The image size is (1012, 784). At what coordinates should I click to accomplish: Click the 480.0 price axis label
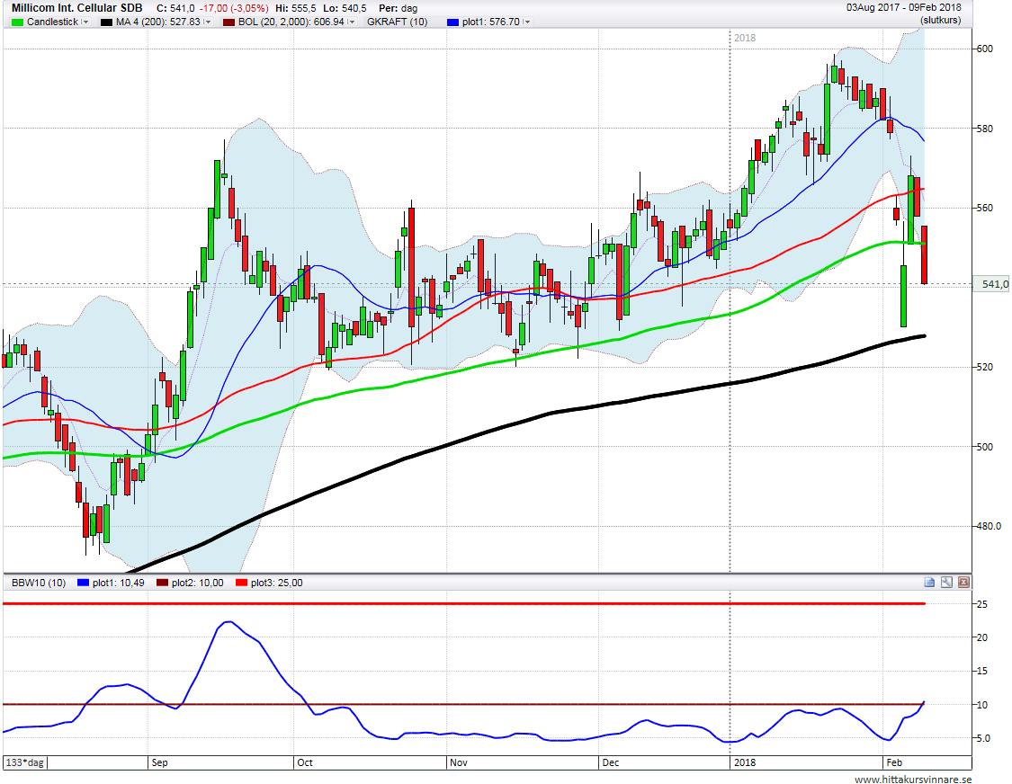[988, 526]
